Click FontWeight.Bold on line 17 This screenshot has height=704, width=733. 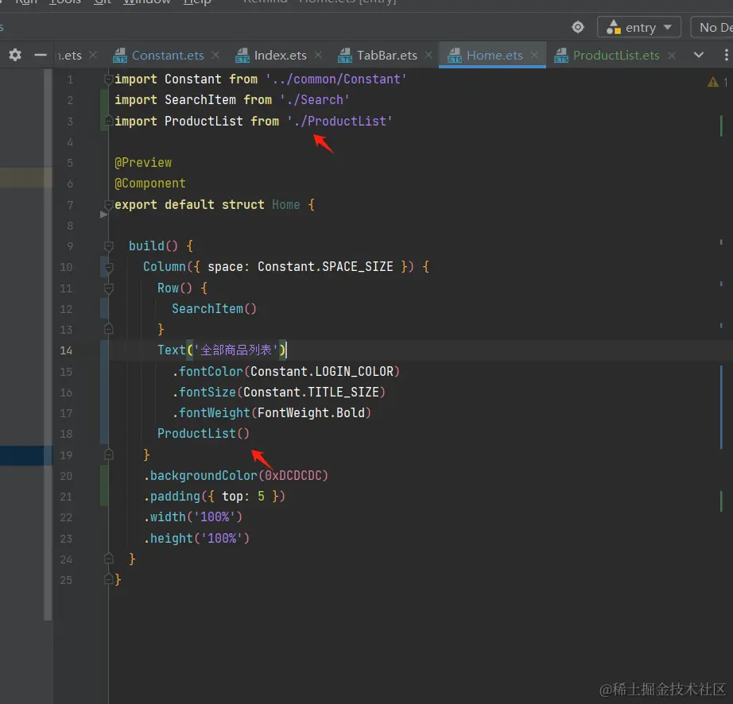tap(311, 412)
